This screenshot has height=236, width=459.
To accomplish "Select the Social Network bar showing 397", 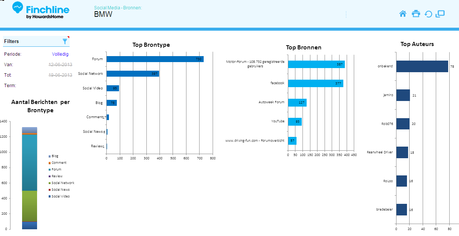I will click(133, 74).
